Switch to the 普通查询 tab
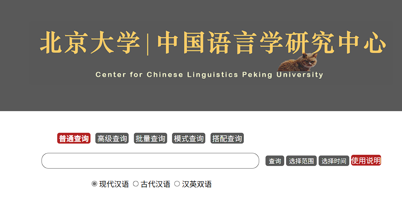 pyautogui.click(x=74, y=138)
